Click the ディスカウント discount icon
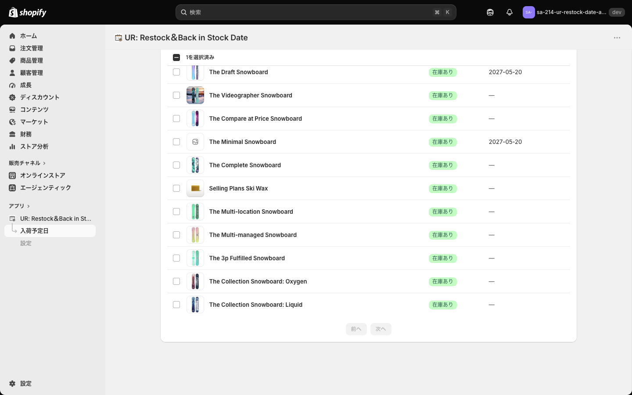632x395 pixels. [12, 97]
